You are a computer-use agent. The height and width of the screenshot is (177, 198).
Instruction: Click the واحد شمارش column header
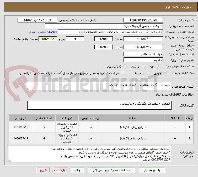pos(90,118)
